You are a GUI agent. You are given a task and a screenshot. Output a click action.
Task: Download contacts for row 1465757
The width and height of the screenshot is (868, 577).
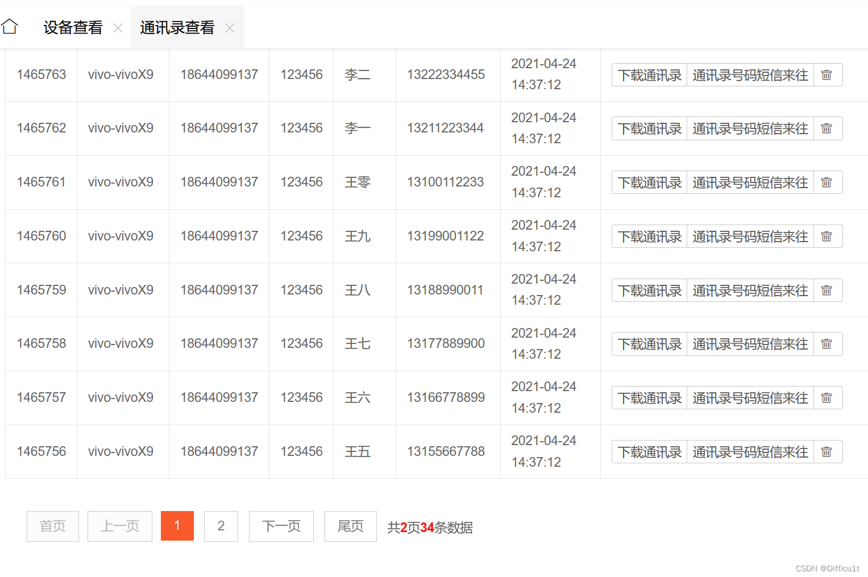650,398
